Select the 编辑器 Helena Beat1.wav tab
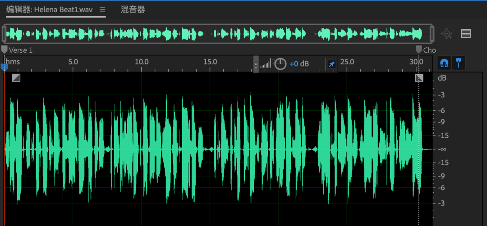 (50, 10)
